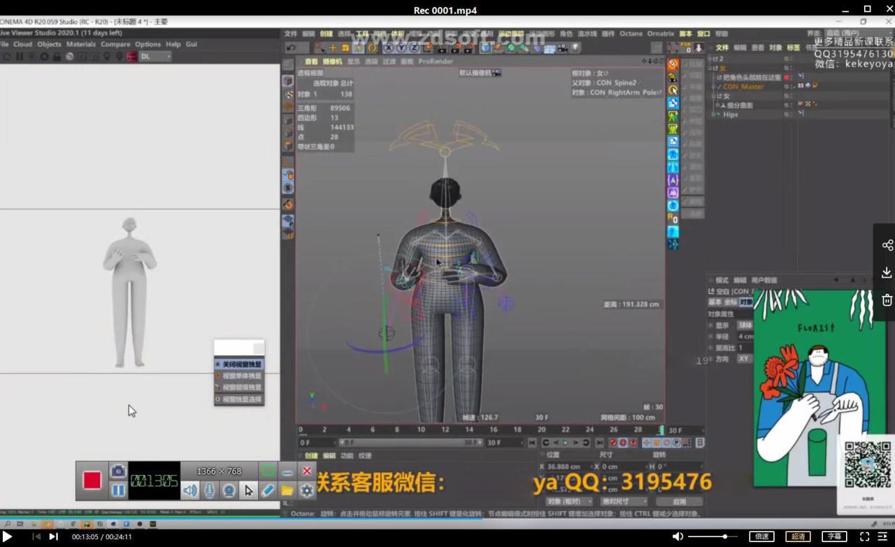Take a screenshot with the recorder camera icon
The image size is (895, 547).
(x=118, y=471)
